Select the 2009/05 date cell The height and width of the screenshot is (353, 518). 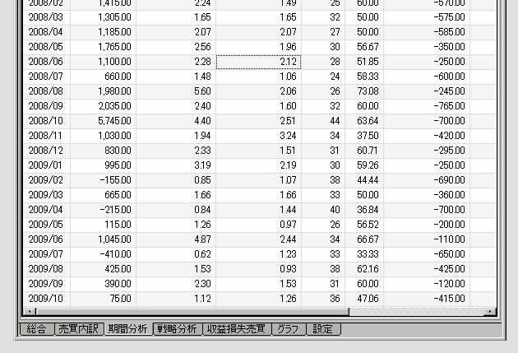tap(47, 225)
